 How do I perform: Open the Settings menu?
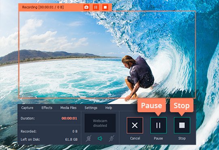[91, 108]
